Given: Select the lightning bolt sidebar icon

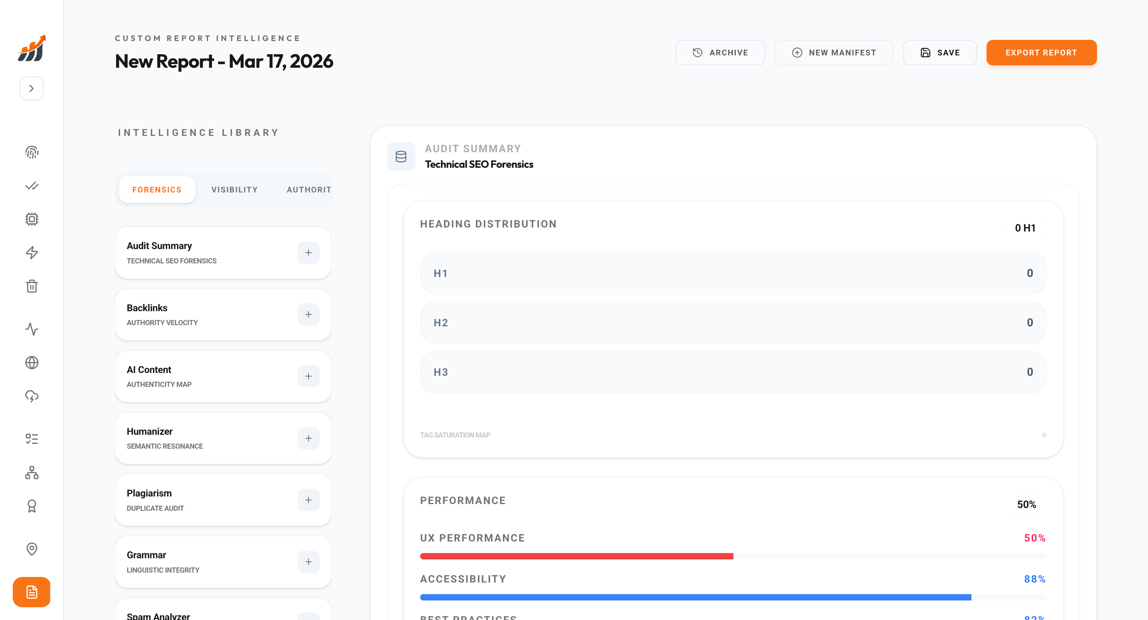Looking at the screenshot, I should coord(31,253).
